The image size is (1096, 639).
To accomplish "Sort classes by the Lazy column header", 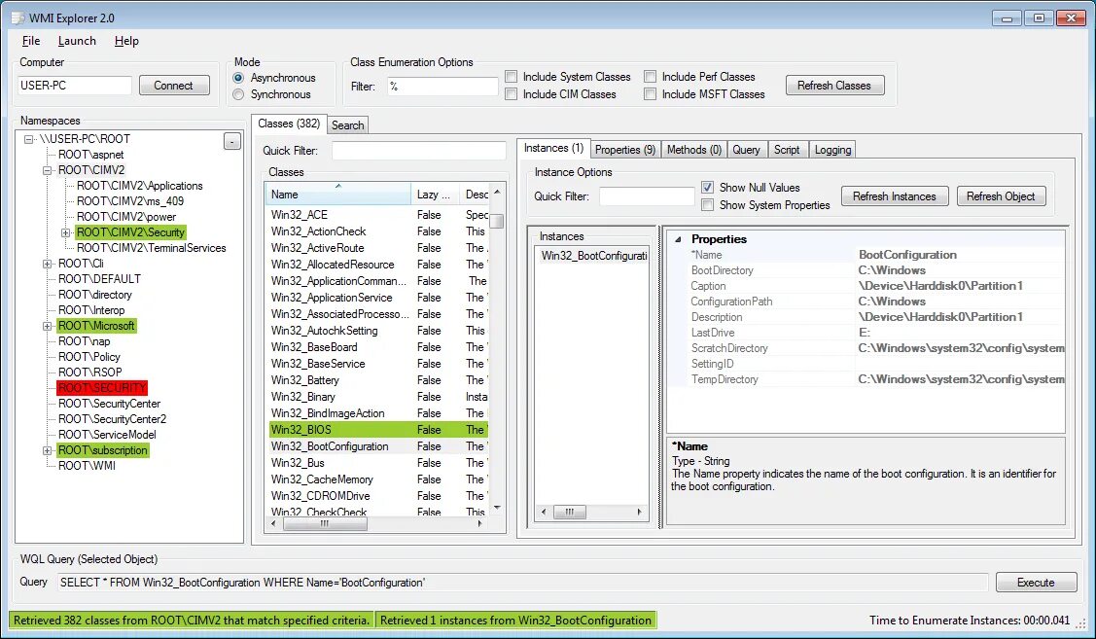I will pyautogui.click(x=436, y=195).
